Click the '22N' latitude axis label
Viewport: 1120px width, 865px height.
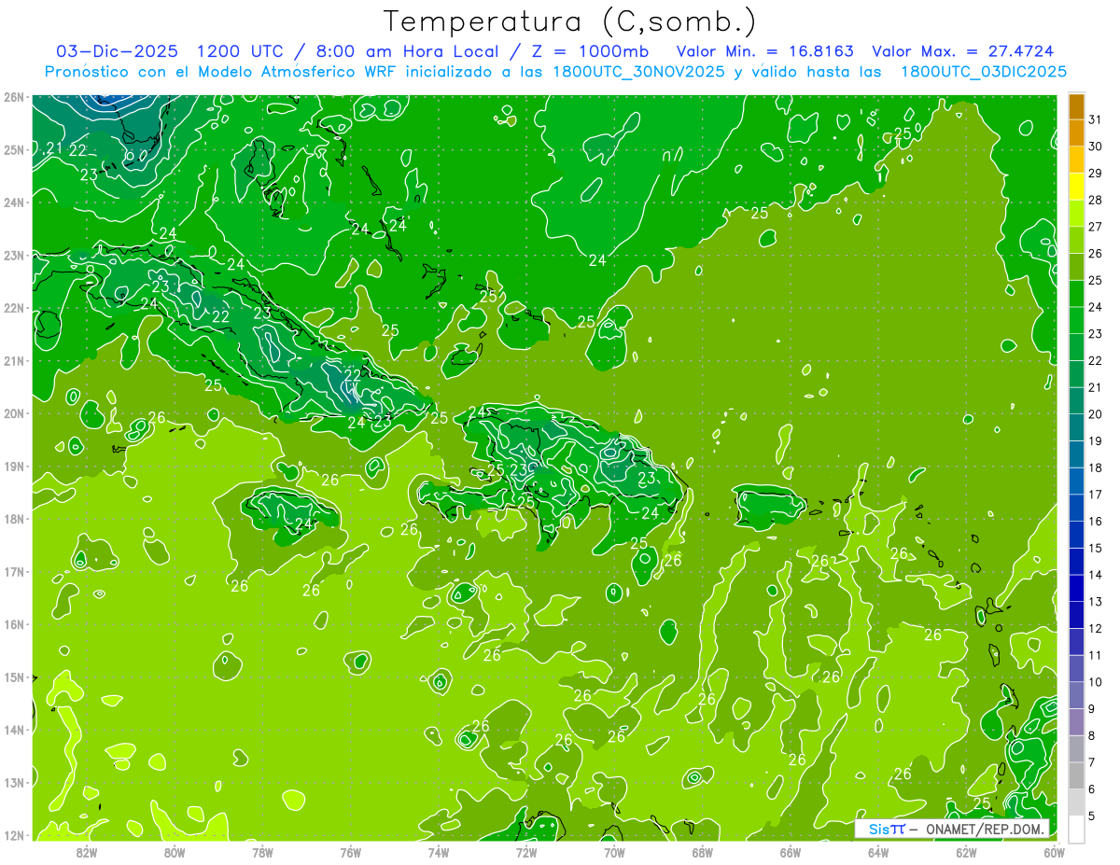click(x=13, y=308)
